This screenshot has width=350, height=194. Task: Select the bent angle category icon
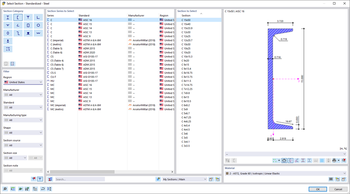(18, 25)
